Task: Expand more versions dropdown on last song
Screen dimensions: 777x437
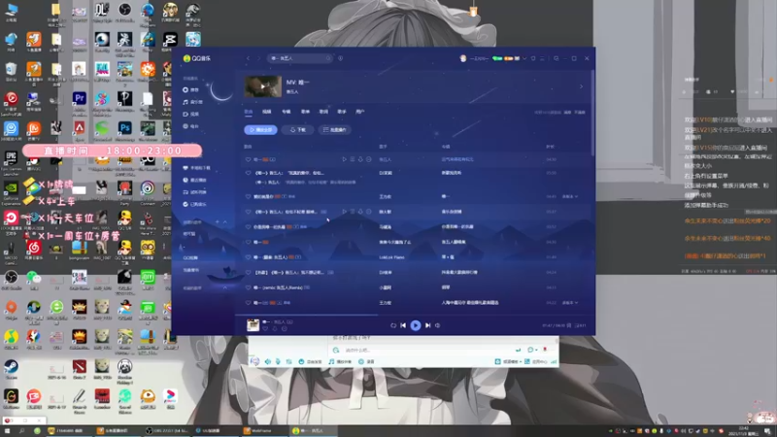Action: coord(570,303)
